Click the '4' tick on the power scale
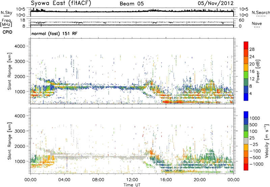Viewport: 270px width, 187px height. coord(250,93)
